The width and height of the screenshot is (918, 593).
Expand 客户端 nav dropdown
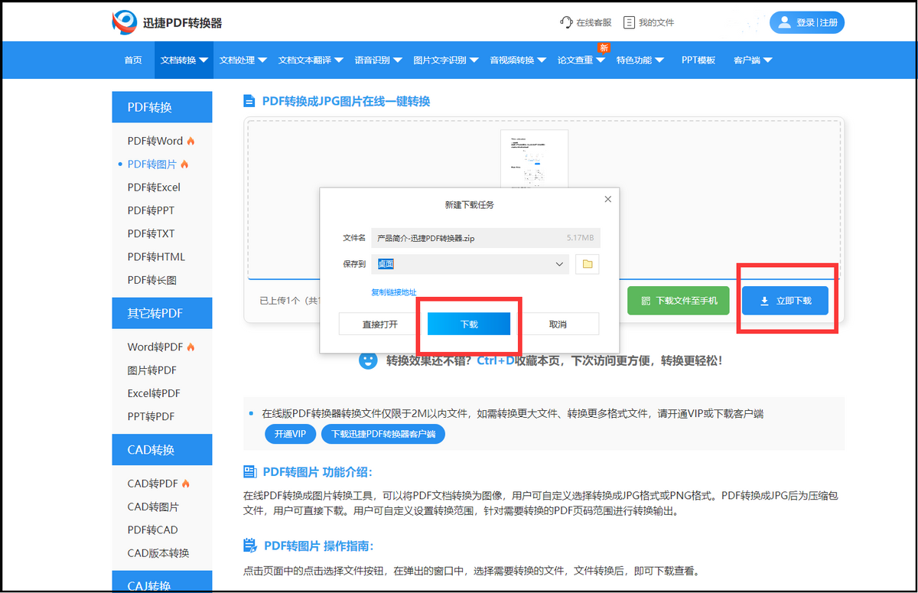click(x=753, y=60)
